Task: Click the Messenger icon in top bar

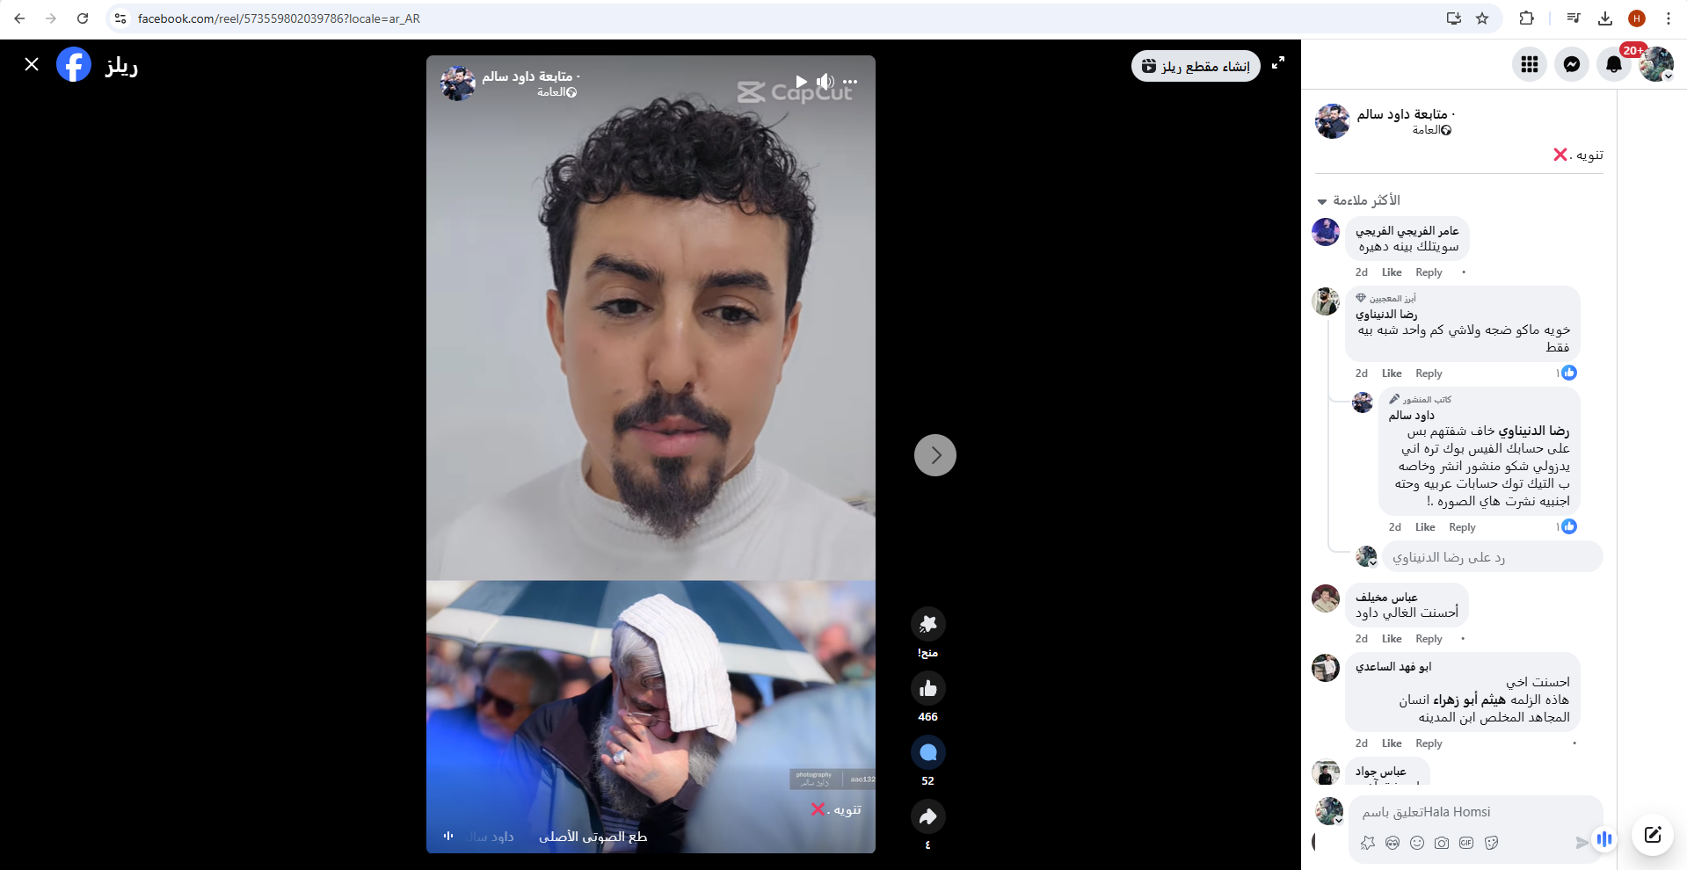Action: pos(1572,64)
